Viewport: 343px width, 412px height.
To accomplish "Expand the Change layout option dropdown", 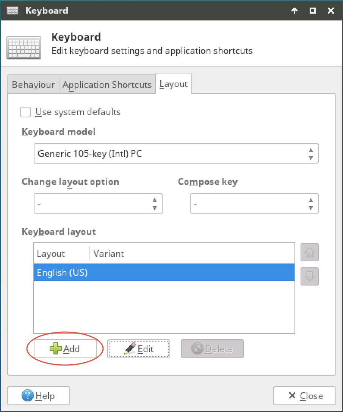I will tap(98, 204).
